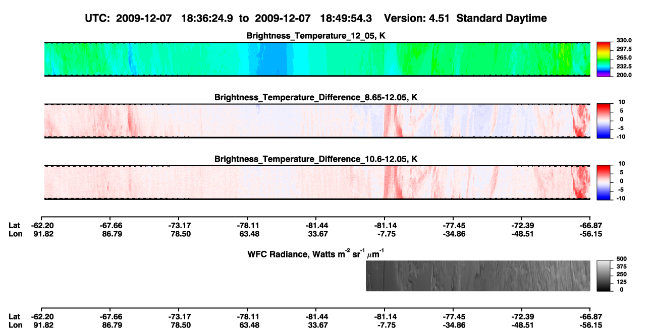Viewport: 656px width, 336px height.
Task: Click the 297.5 colorbar label
Action: (x=624, y=49)
